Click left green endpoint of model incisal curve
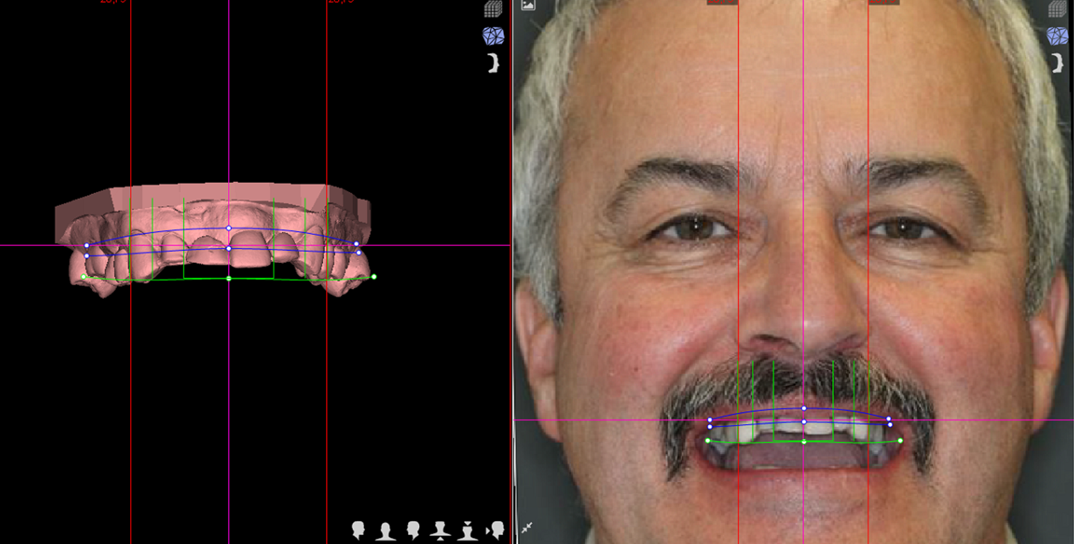Image resolution: width=1074 pixels, height=544 pixels. point(84,277)
